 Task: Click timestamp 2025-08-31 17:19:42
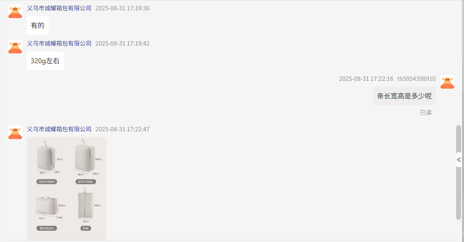point(122,44)
